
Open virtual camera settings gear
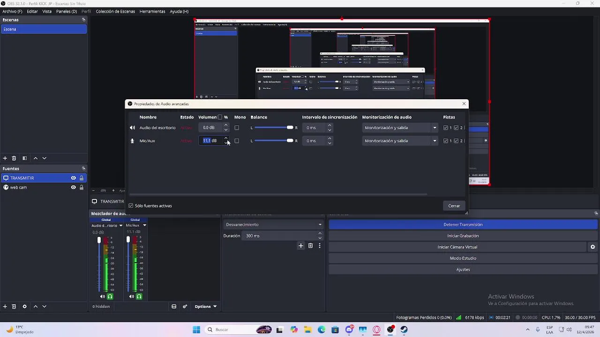point(592,247)
